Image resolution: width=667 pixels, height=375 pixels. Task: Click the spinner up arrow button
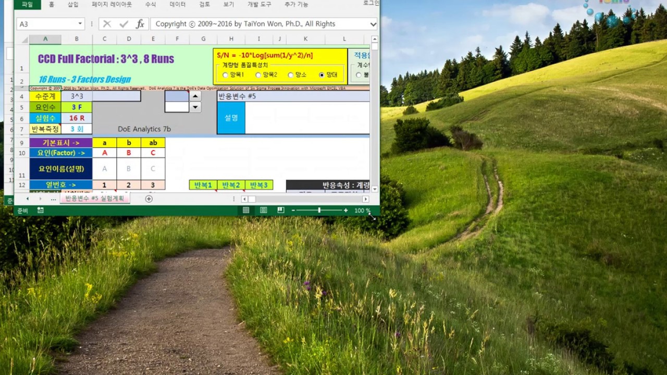click(x=195, y=96)
